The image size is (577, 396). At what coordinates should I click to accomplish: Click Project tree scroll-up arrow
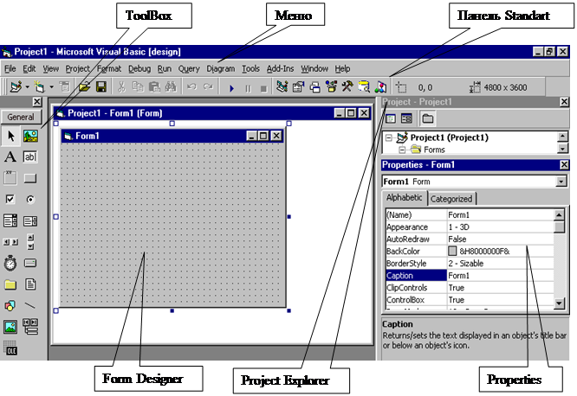(562, 137)
